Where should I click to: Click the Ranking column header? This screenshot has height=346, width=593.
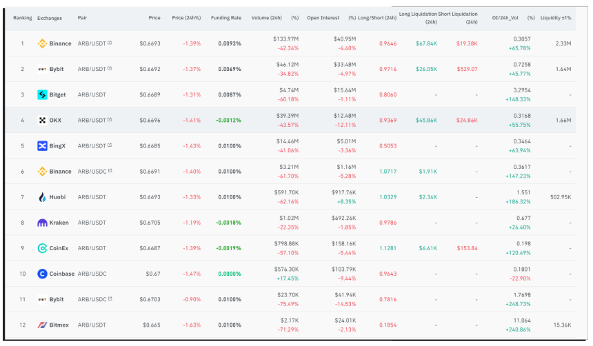[22, 17]
